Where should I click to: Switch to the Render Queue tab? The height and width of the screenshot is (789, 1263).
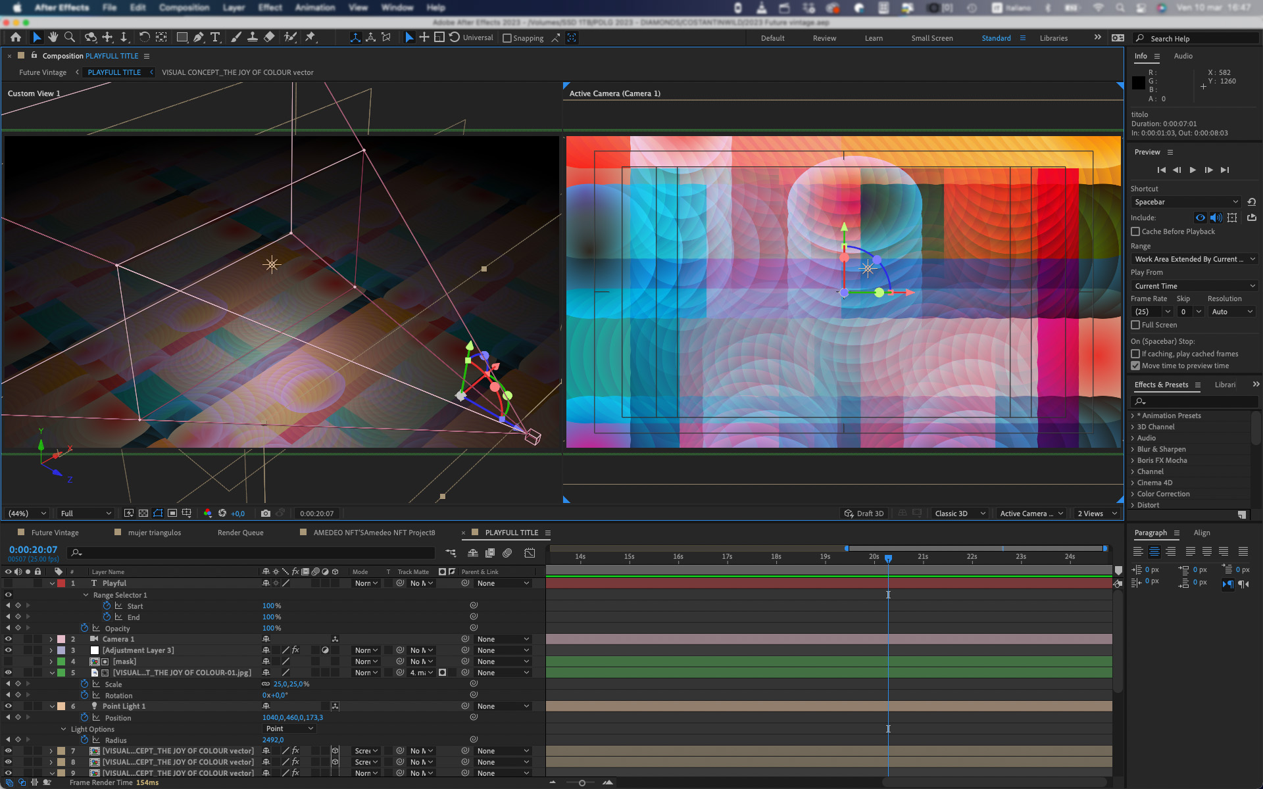click(241, 533)
